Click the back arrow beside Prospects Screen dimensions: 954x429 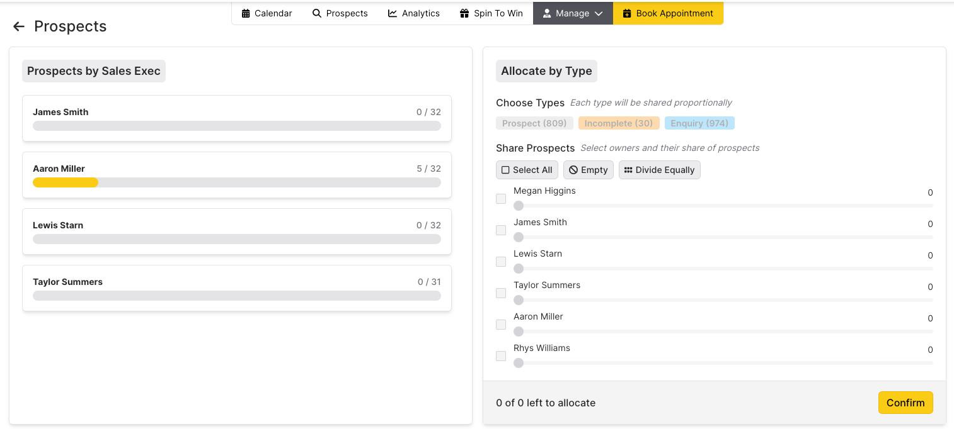click(19, 26)
